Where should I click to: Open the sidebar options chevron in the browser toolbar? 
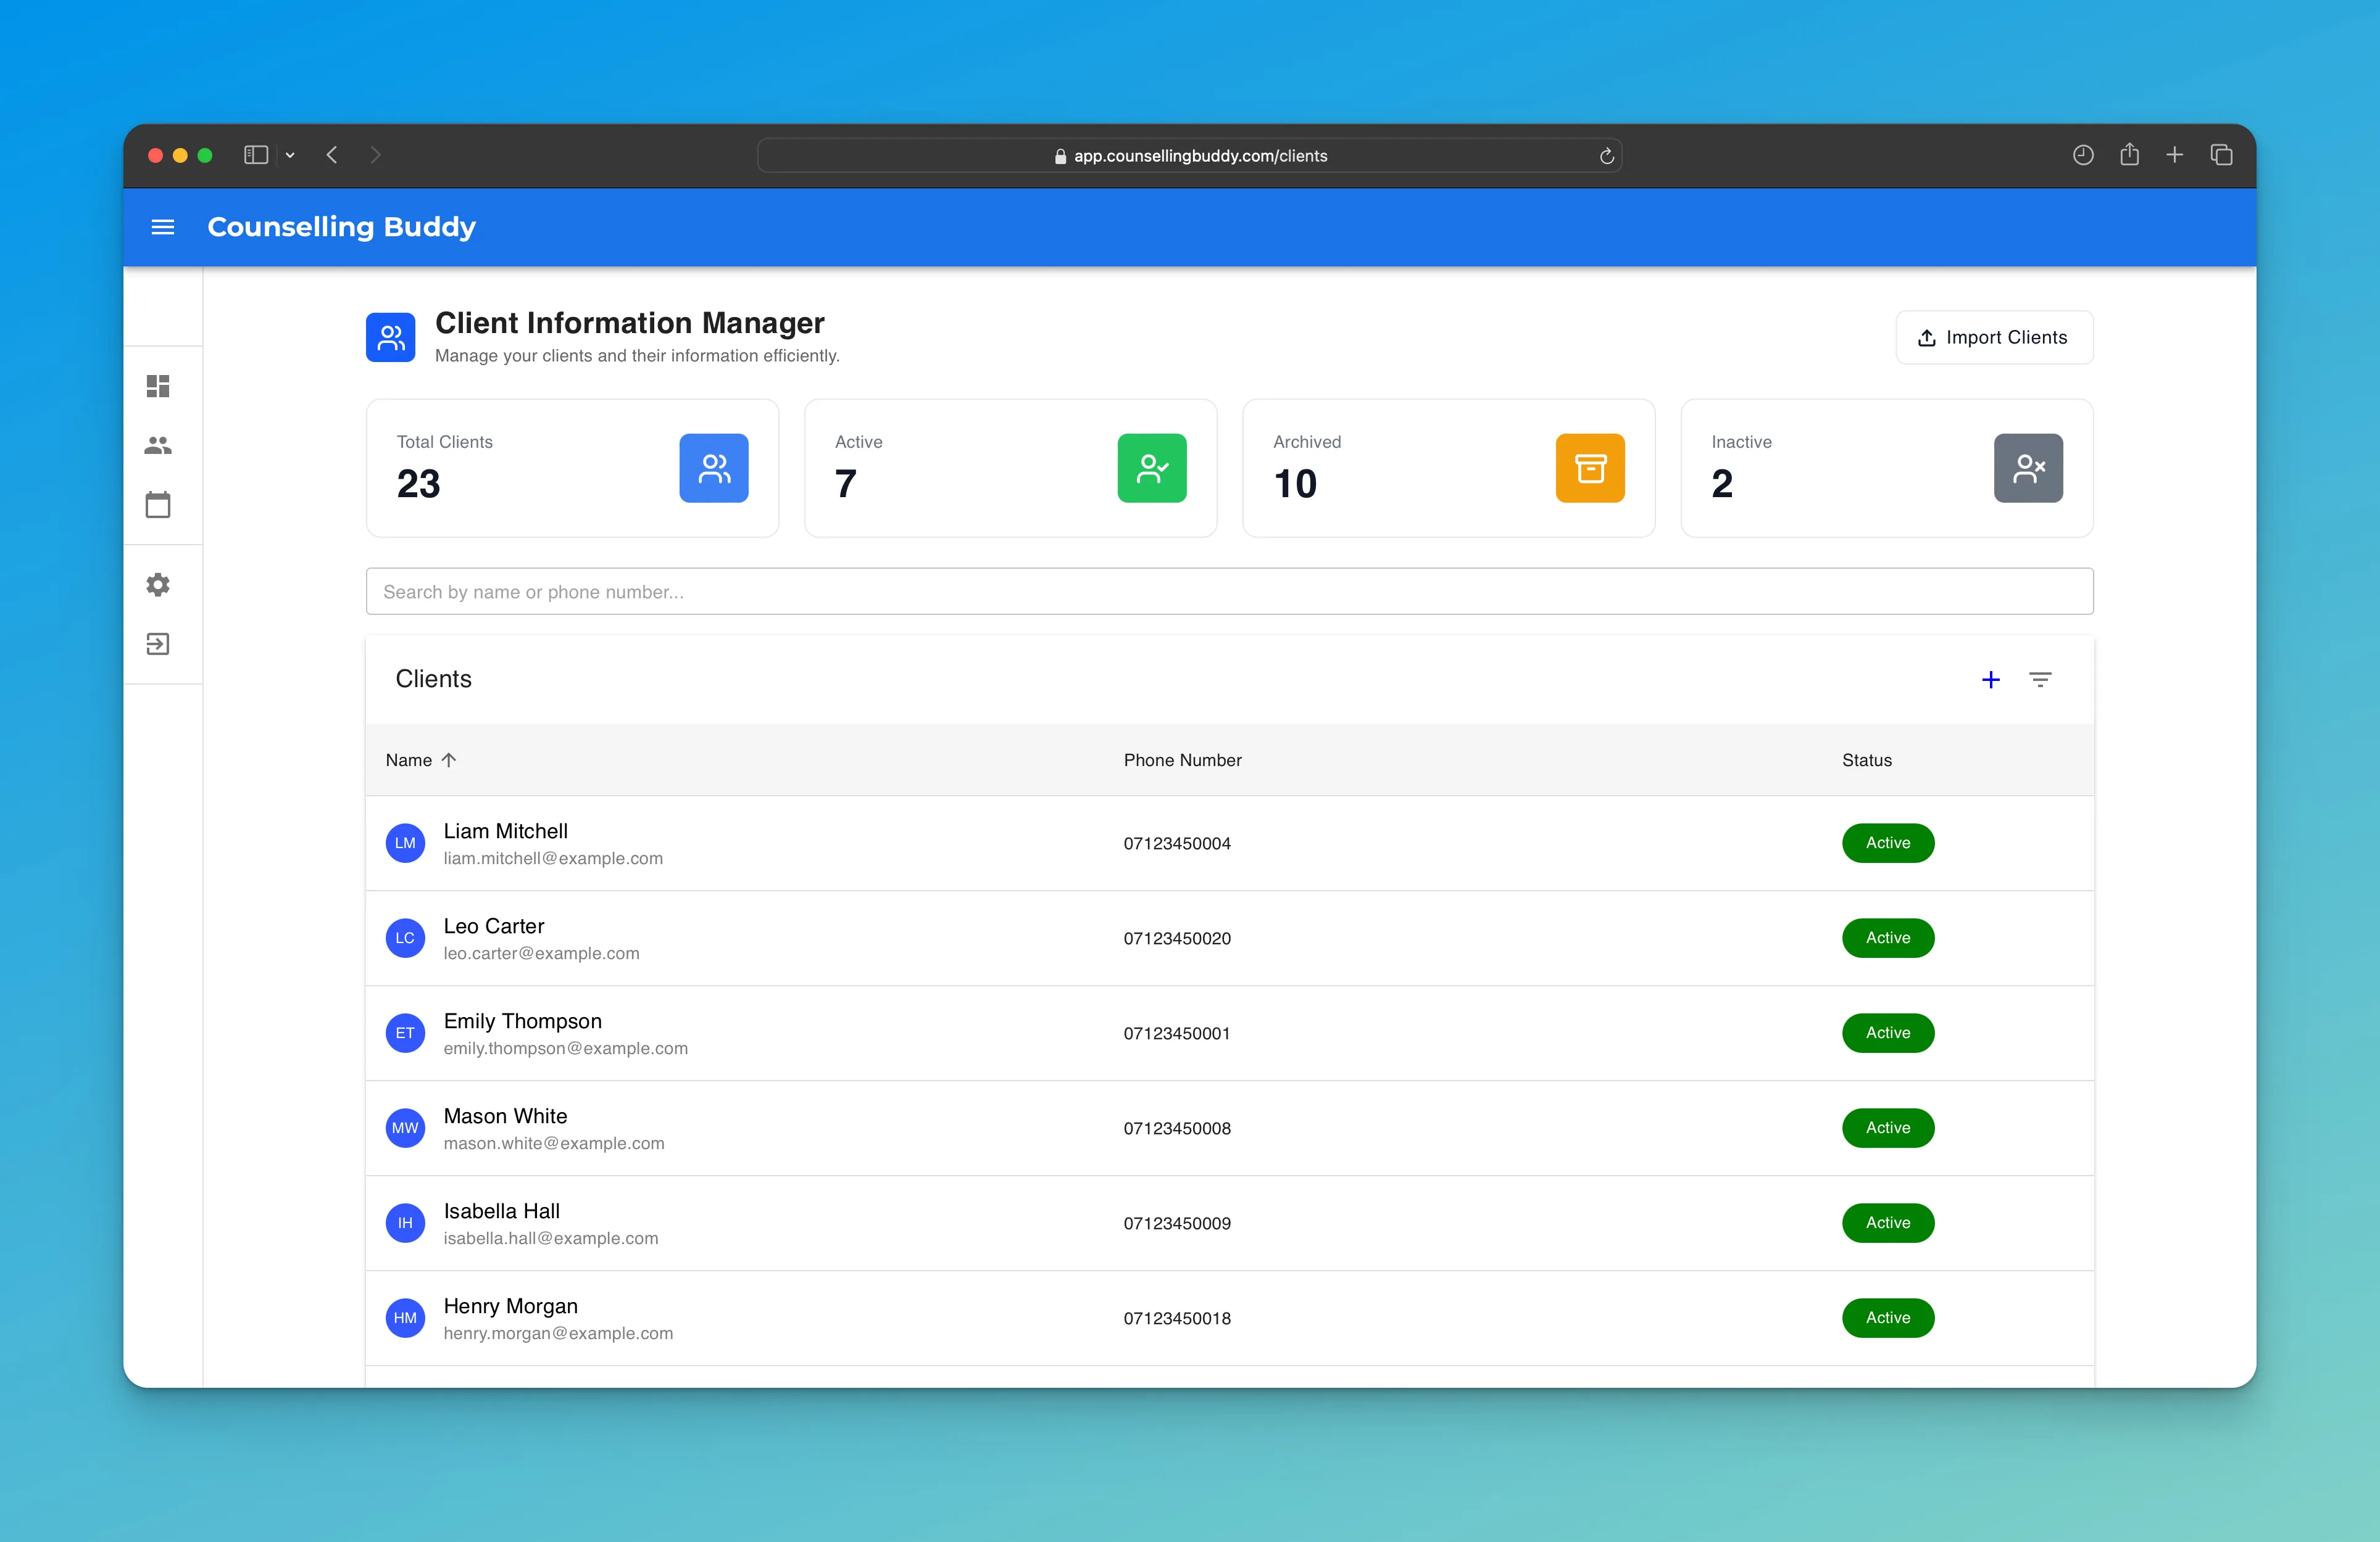(289, 155)
